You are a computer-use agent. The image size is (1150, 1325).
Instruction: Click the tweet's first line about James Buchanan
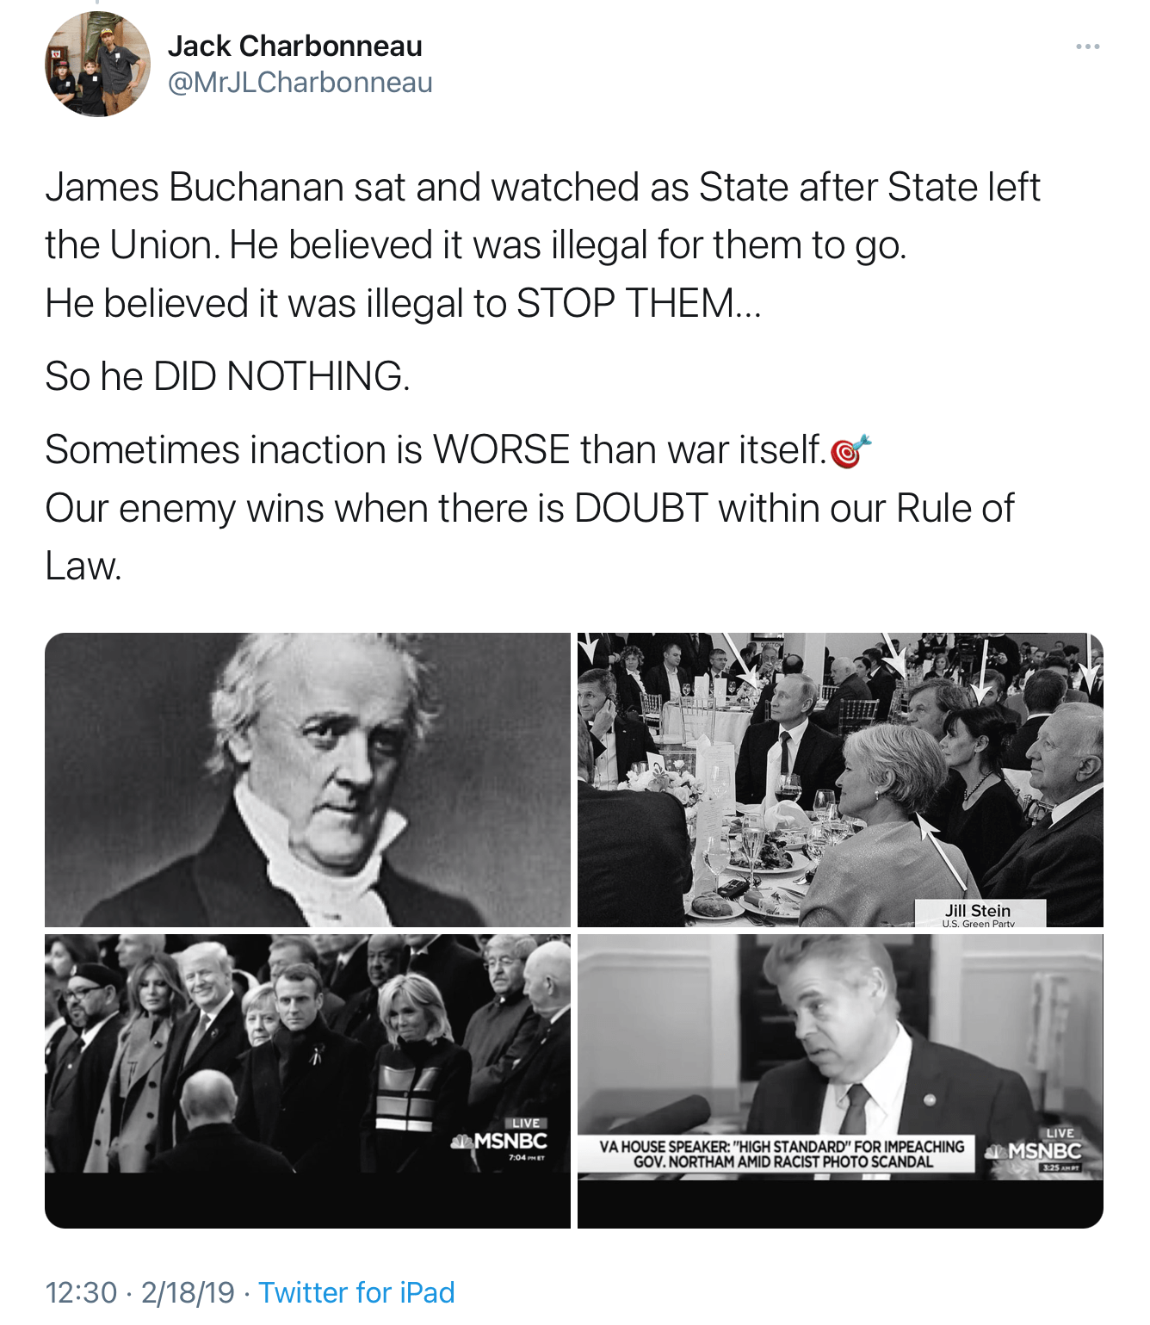pos(542,187)
